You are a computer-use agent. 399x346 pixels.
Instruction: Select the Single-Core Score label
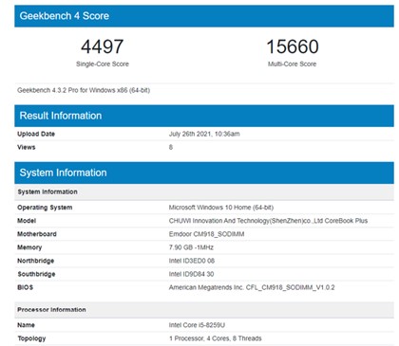pos(103,64)
